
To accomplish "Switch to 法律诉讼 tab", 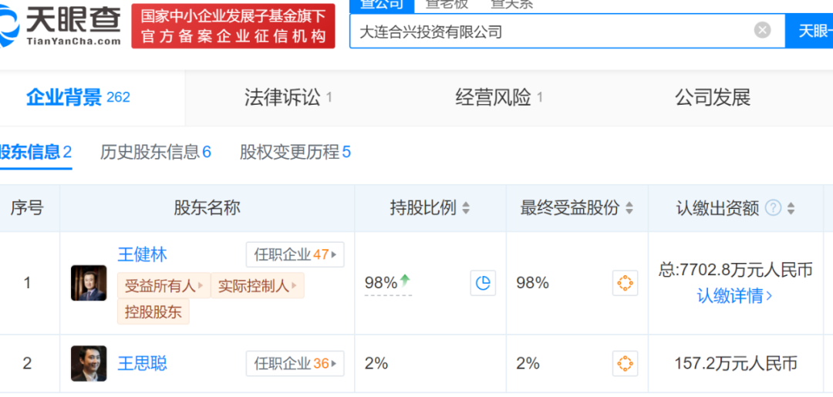I will pos(288,98).
